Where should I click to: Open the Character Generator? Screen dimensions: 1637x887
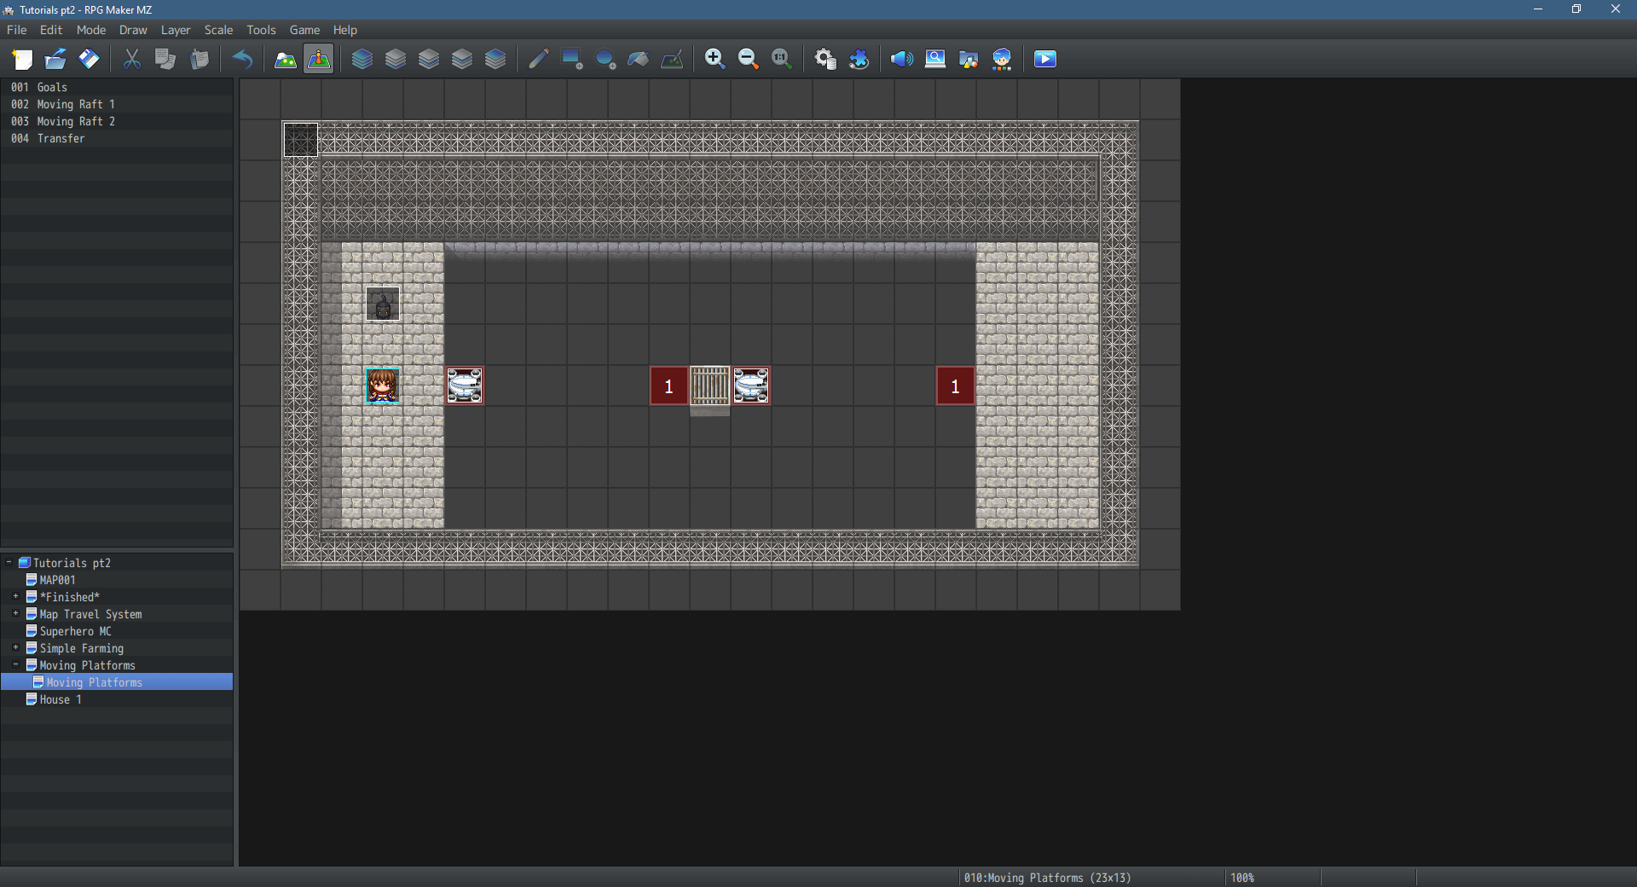coord(1002,59)
